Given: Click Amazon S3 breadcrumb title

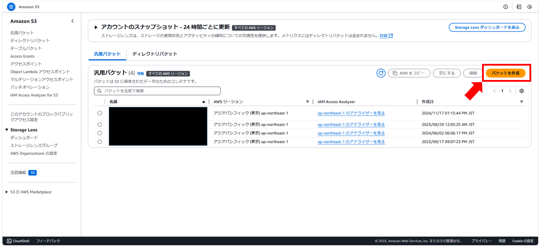Looking at the screenshot, I should pos(29,7).
